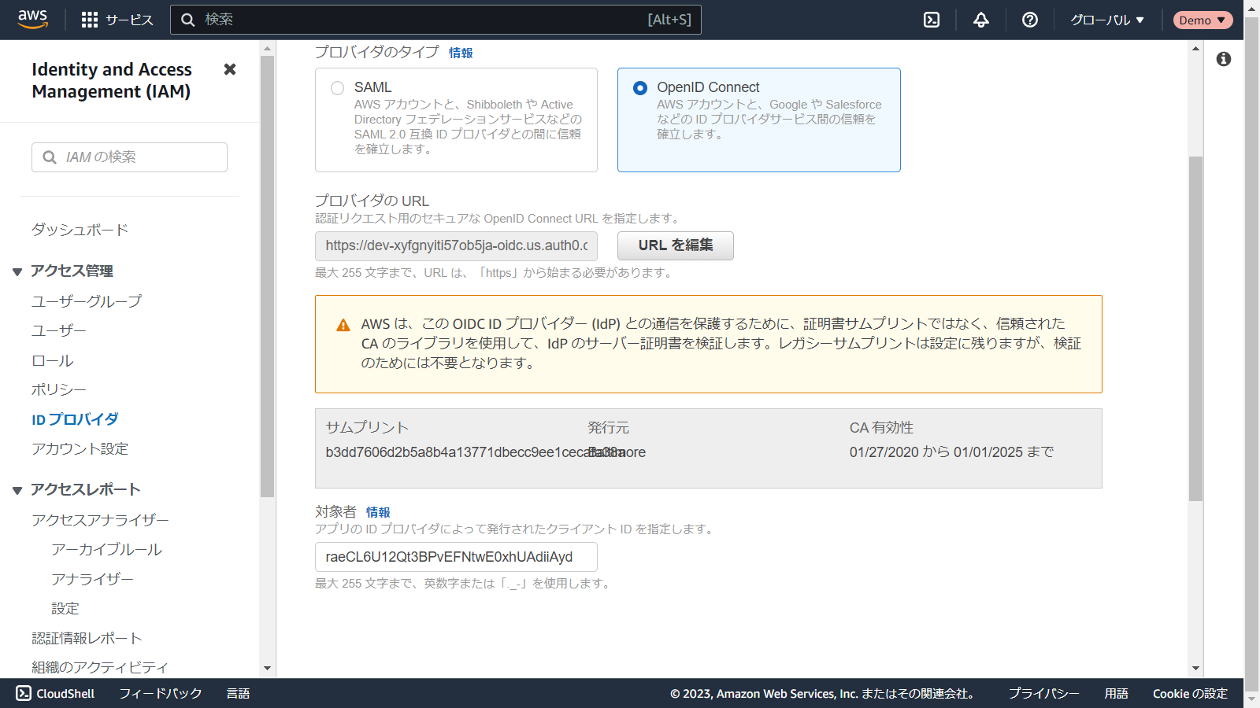The height and width of the screenshot is (708, 1260).
Task: Open the help question mark icon
Action: [1029, 20]
